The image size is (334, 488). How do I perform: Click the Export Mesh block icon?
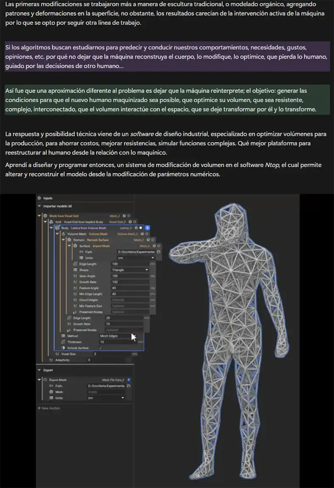click(45, 380)
